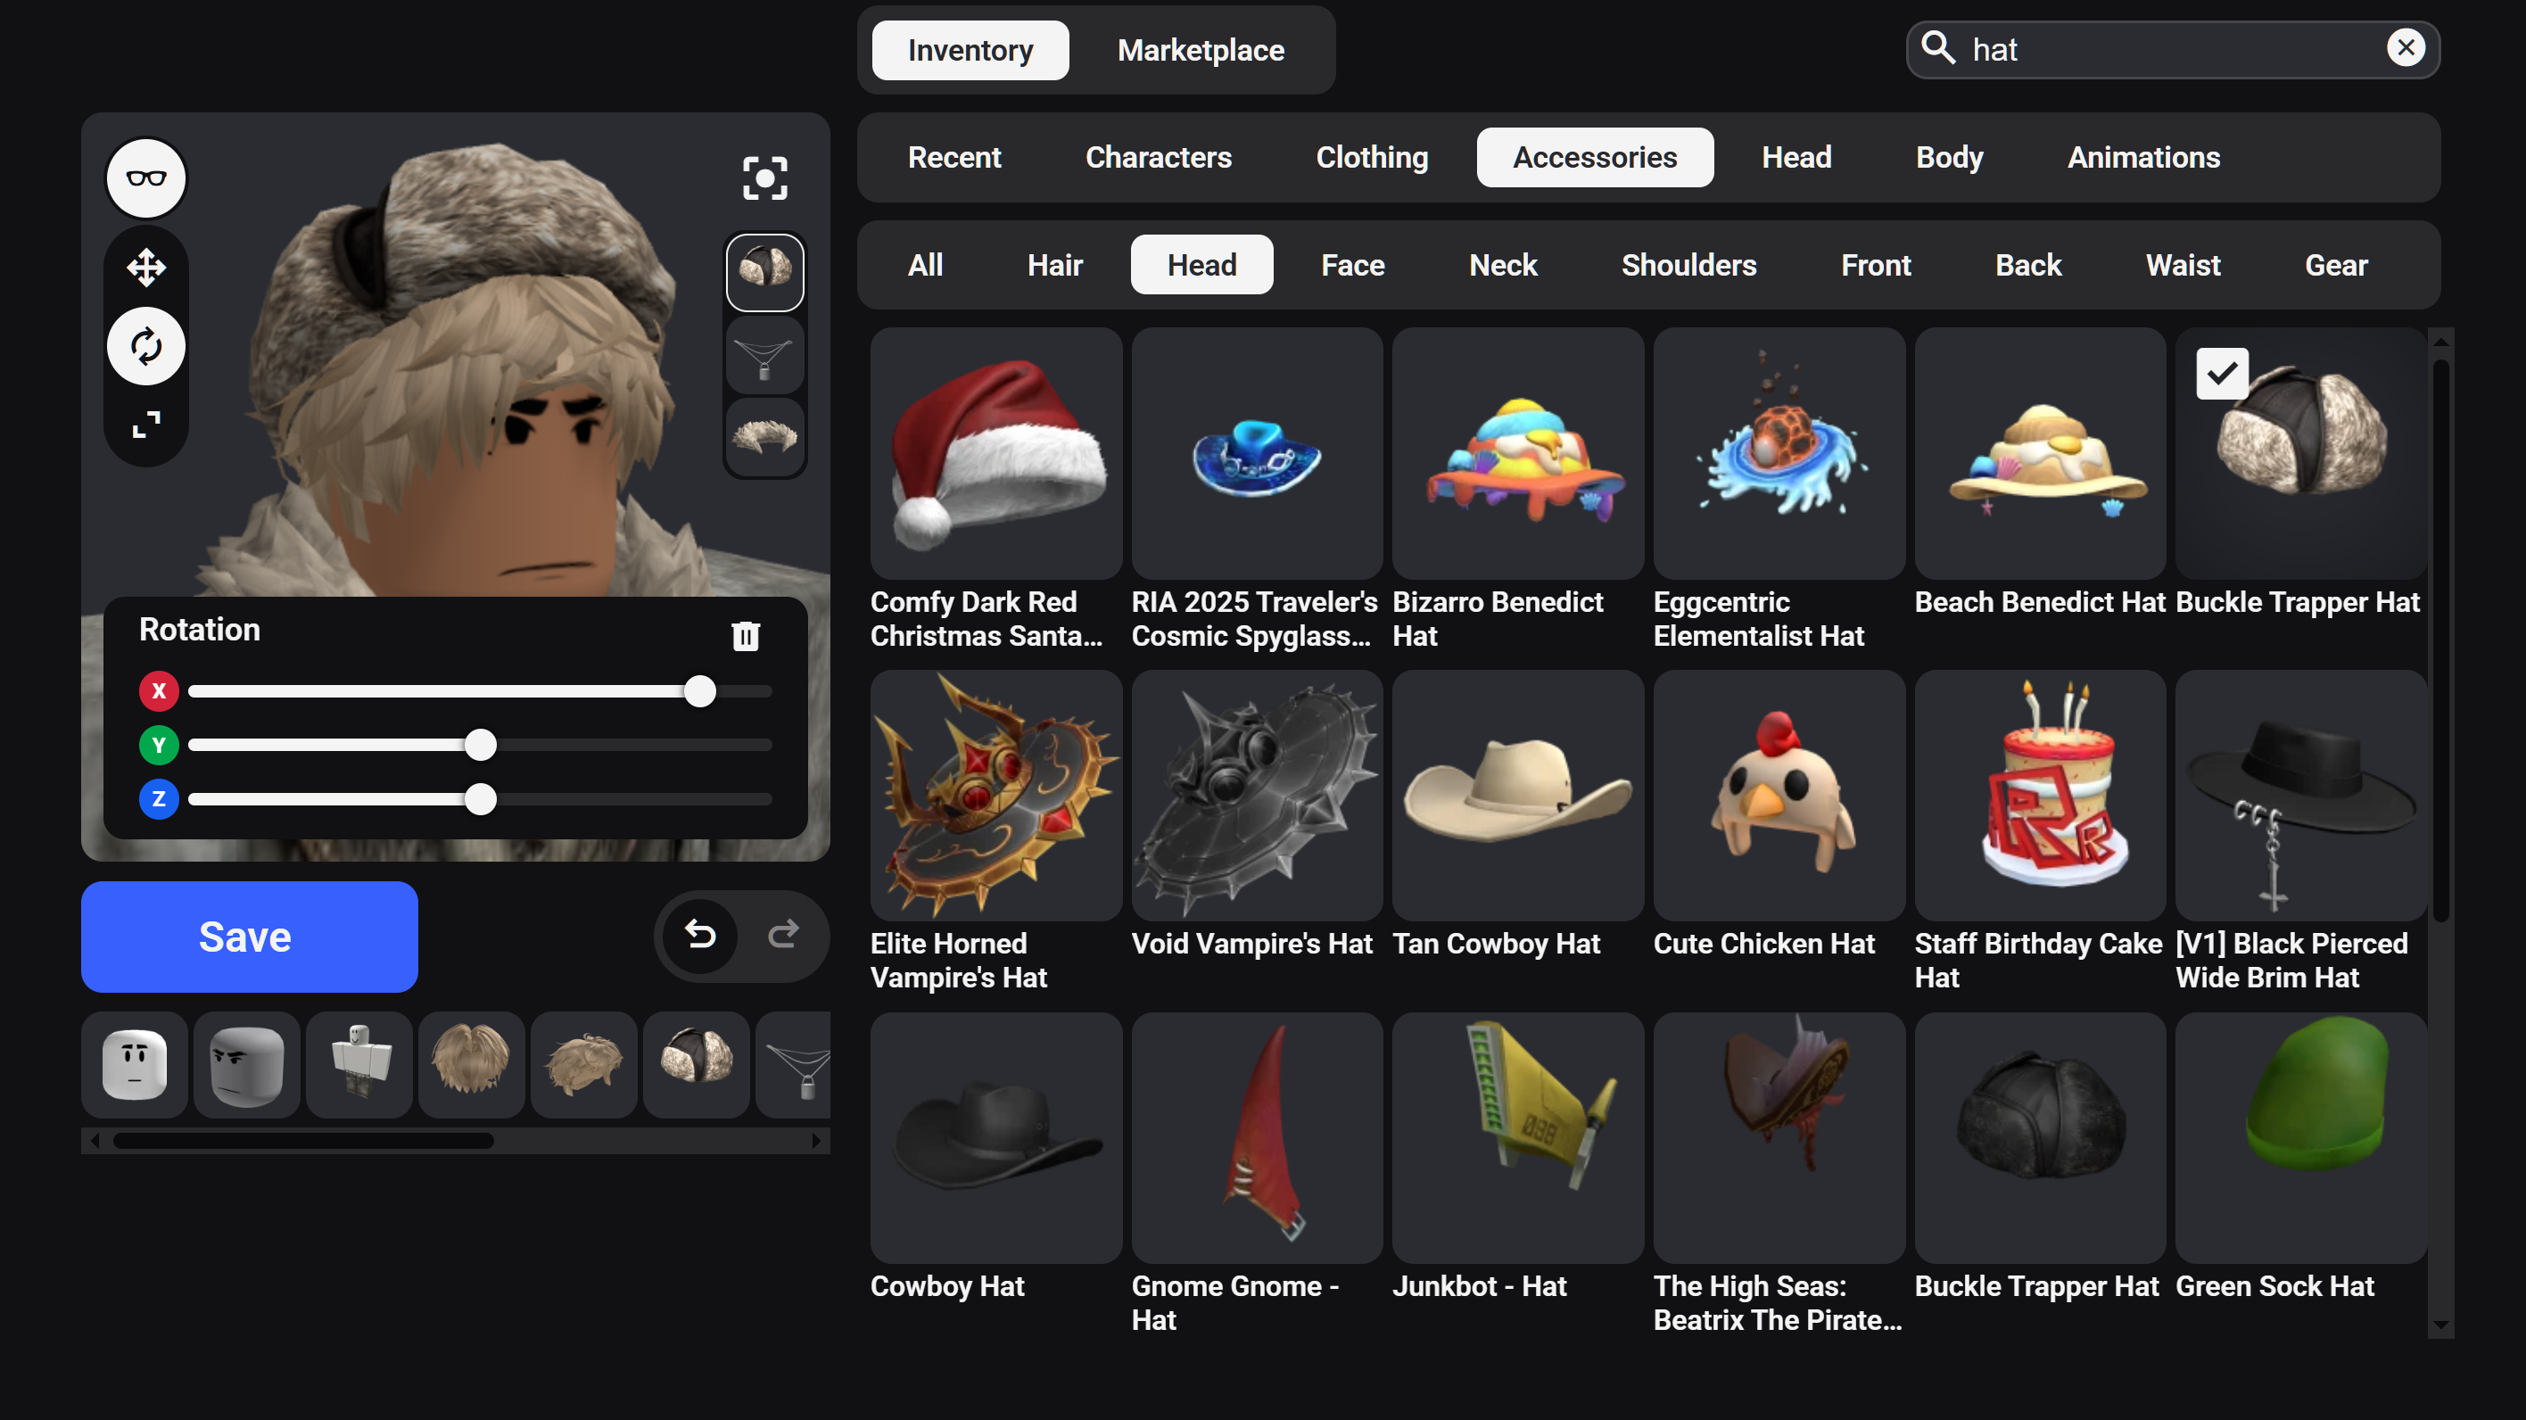Equip the Tan Cowboy Hat item

(1517, 796)
